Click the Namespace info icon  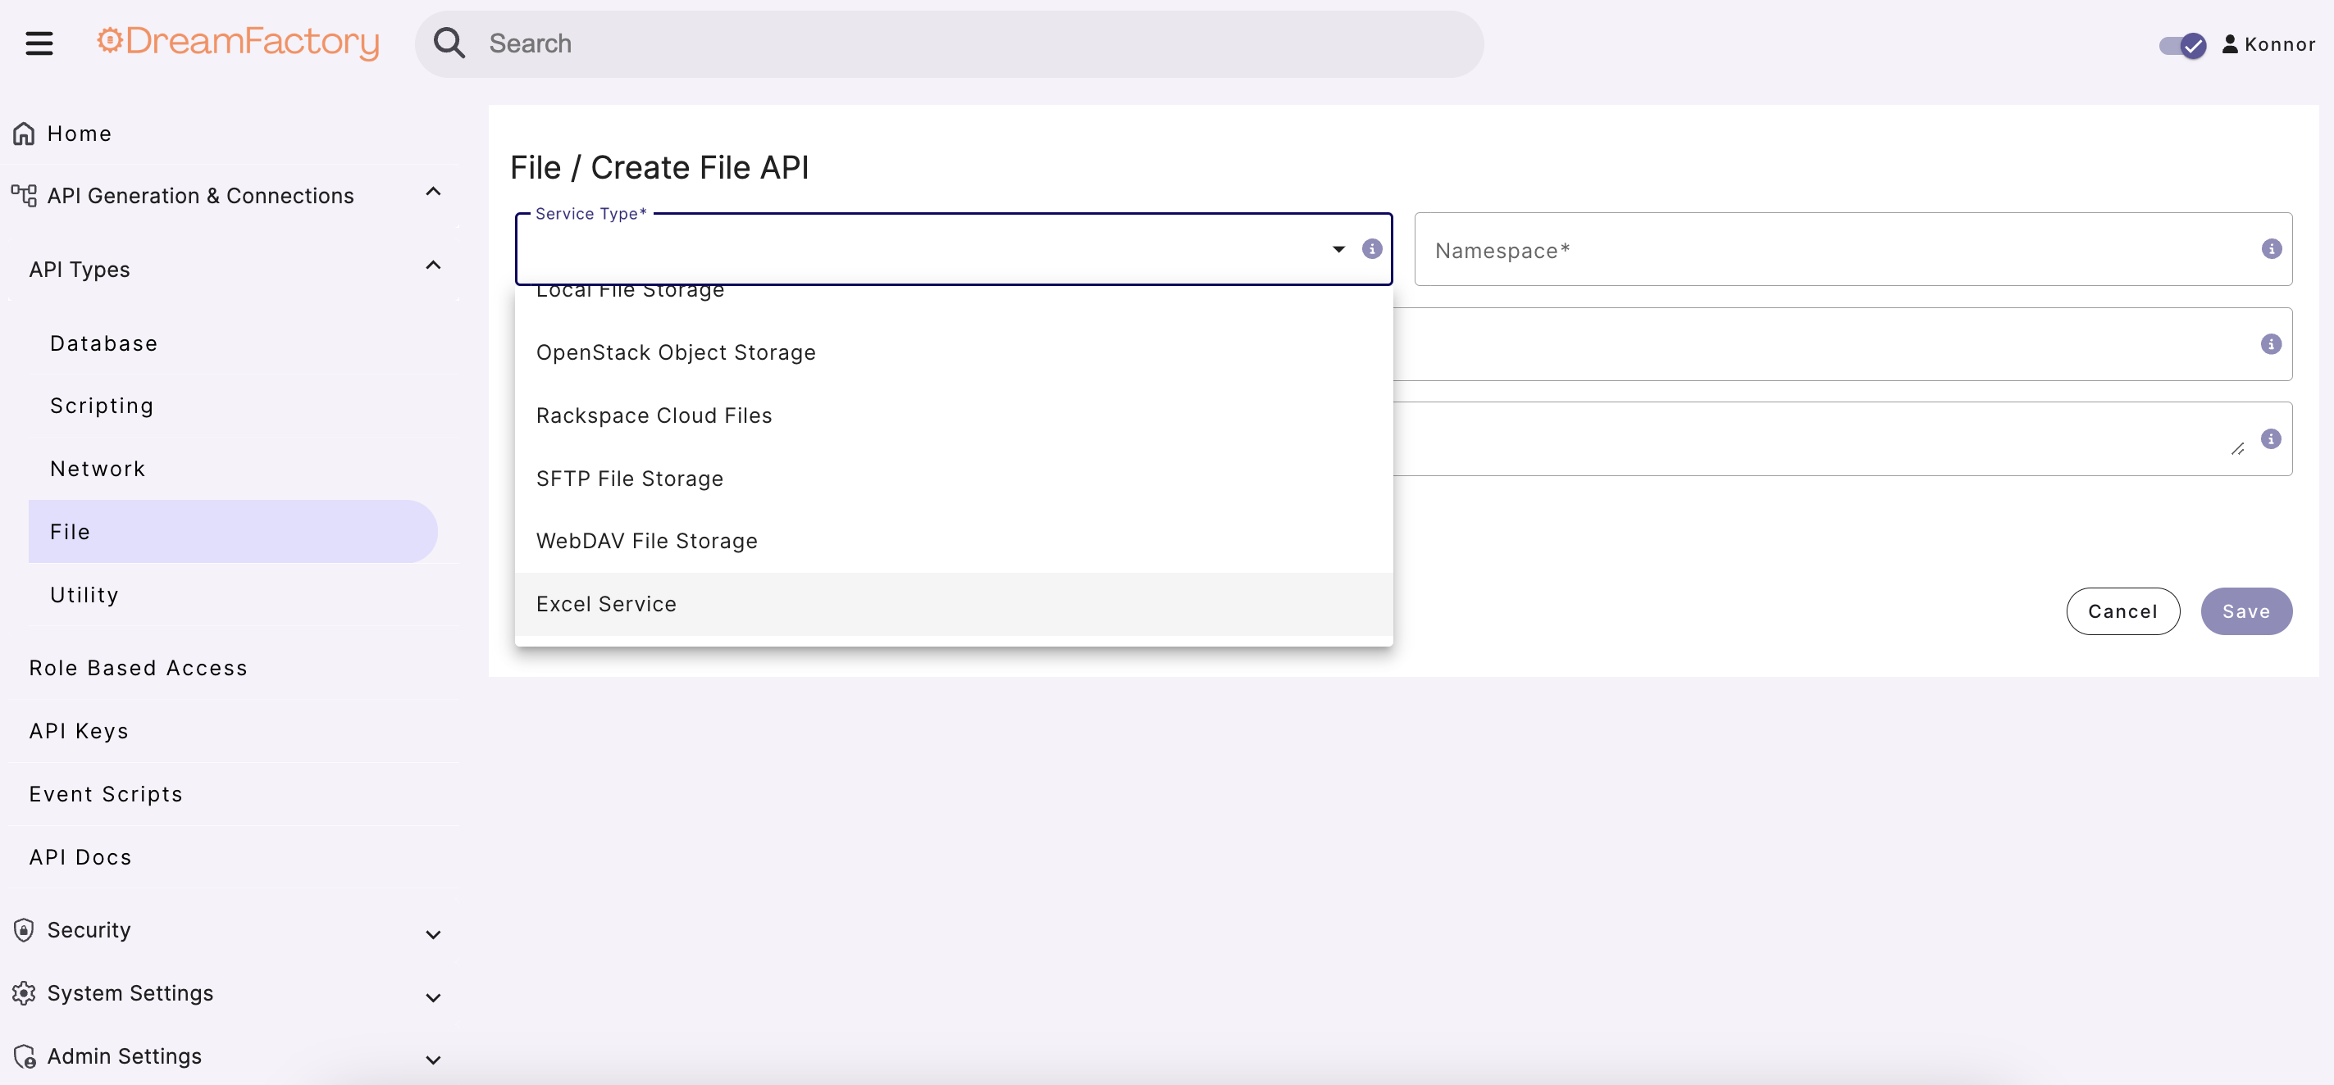[x=2271, y=249]
